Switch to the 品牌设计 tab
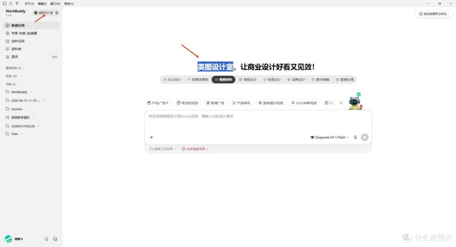 (296, 79)
